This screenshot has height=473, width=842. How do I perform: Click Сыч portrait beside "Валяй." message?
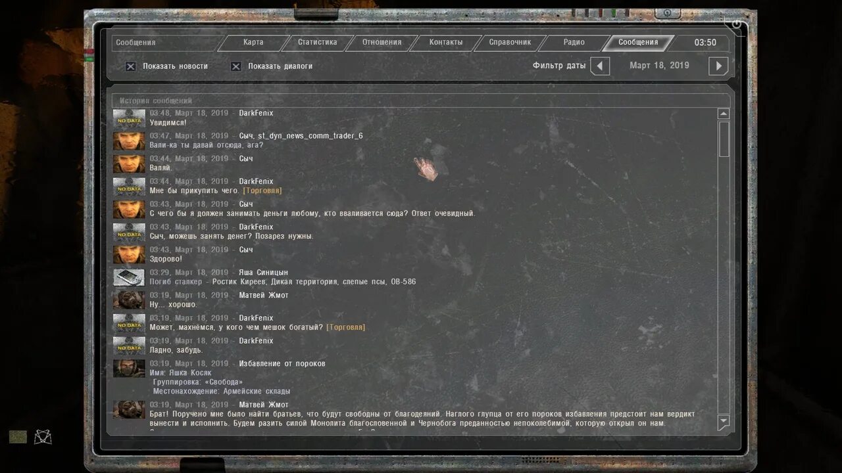(x=129, y=164)
